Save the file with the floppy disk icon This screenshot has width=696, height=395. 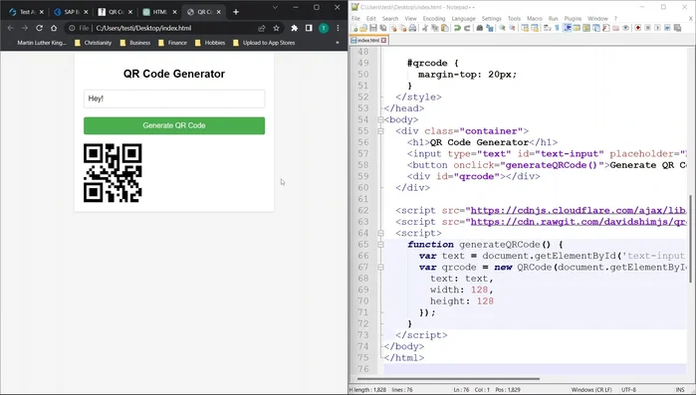pyautogui.click(x=373, y=28)
